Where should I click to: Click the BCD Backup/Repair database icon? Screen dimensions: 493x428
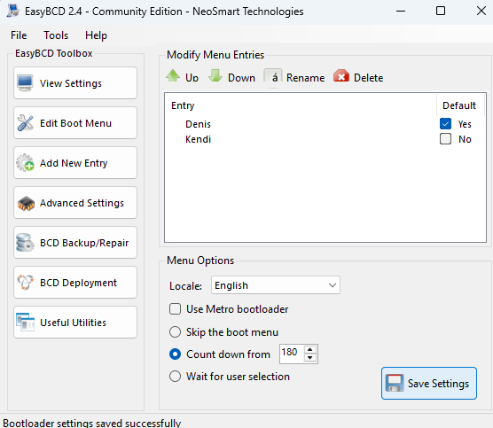point(25,243)
